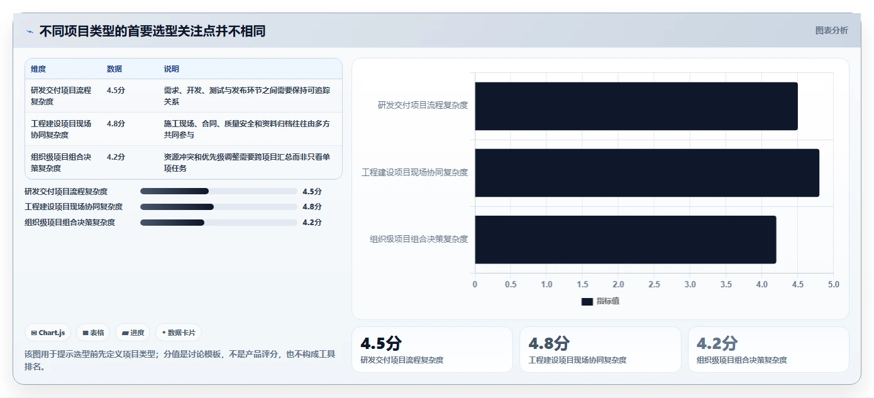This screenshot has height=398, width=874.
Task: Click the 数据 column header
Action: 114,69
